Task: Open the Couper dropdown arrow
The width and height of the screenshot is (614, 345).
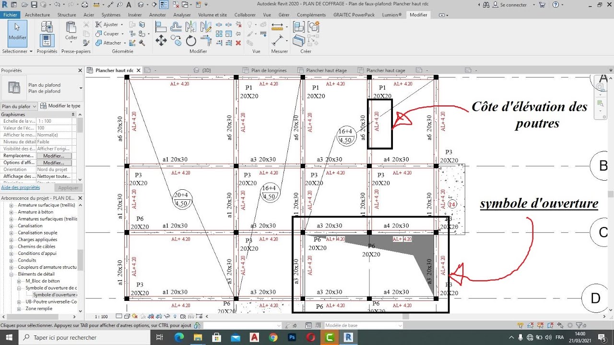Action: (122, 34)
